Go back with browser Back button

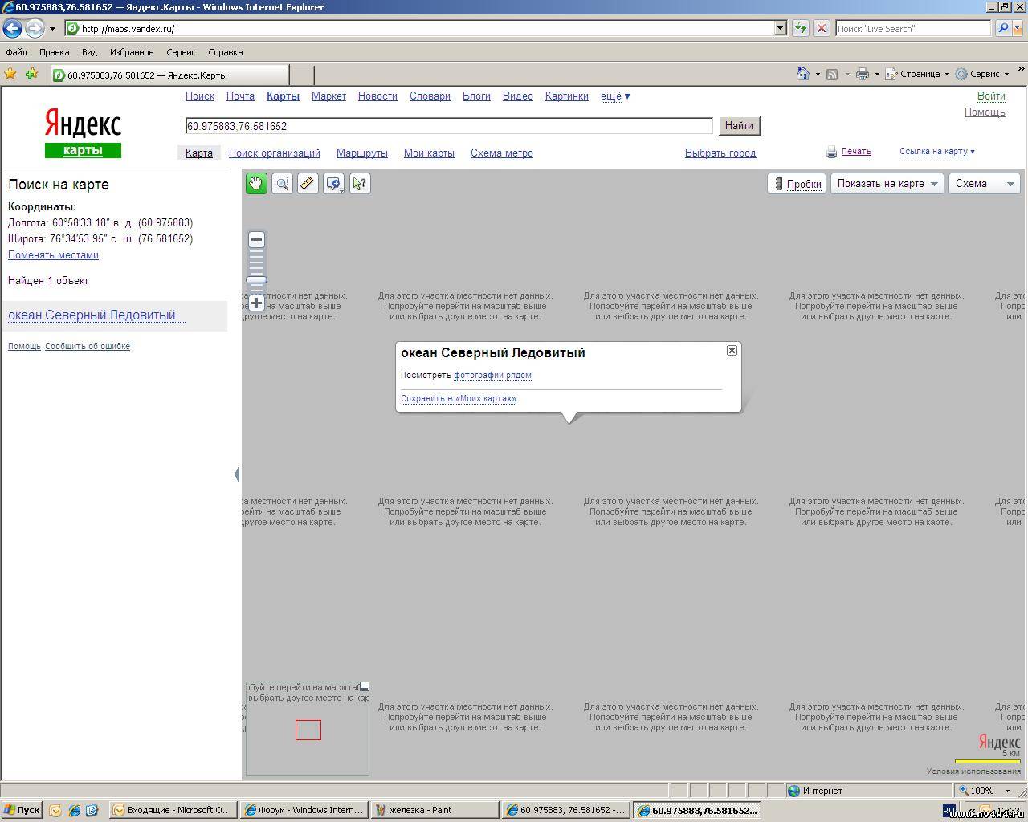point(12,28)
